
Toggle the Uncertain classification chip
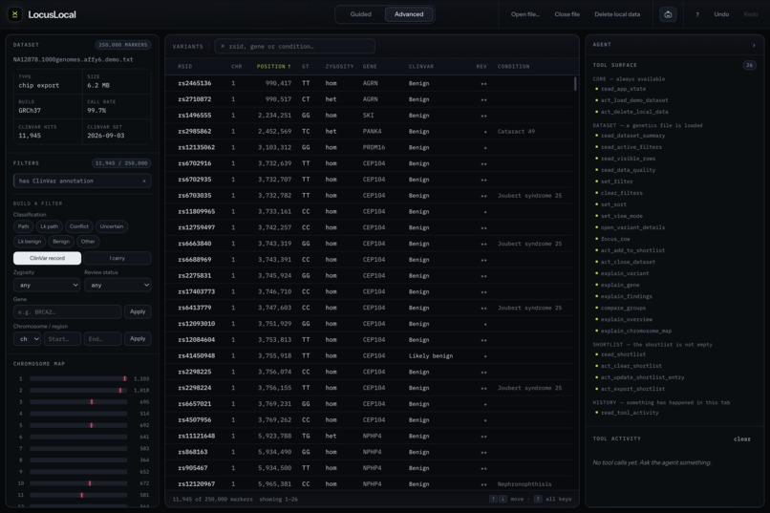coord(112,226)
